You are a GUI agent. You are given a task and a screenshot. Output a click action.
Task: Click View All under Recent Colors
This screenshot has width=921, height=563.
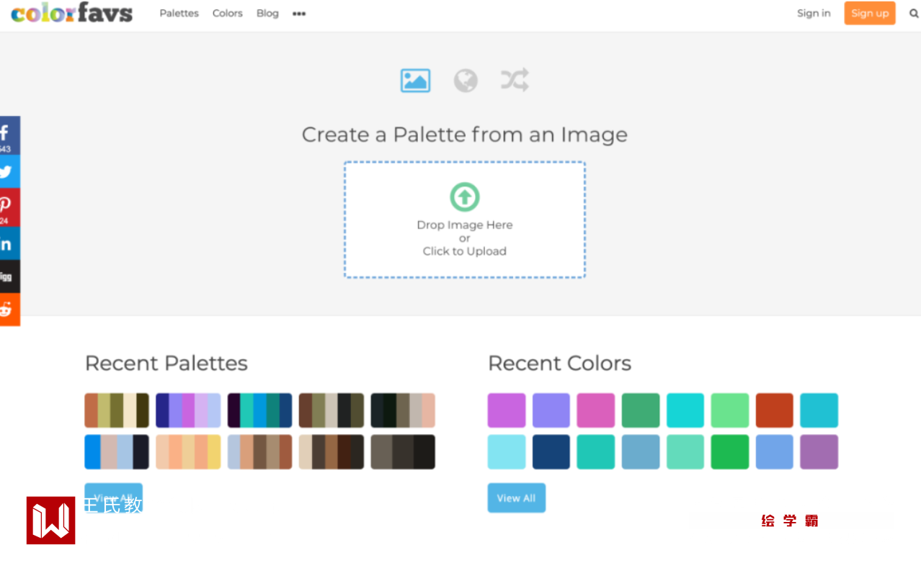coord(516,498)
